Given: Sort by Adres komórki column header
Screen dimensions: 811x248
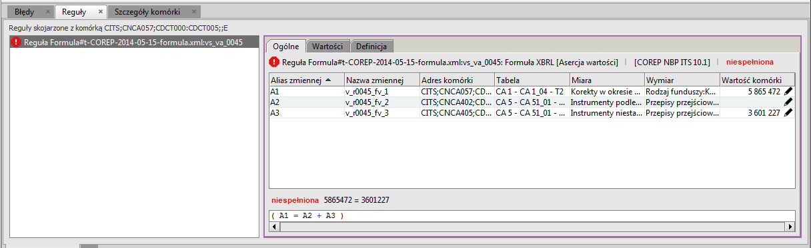Looking at the screenshot, I should click(457, 80).
